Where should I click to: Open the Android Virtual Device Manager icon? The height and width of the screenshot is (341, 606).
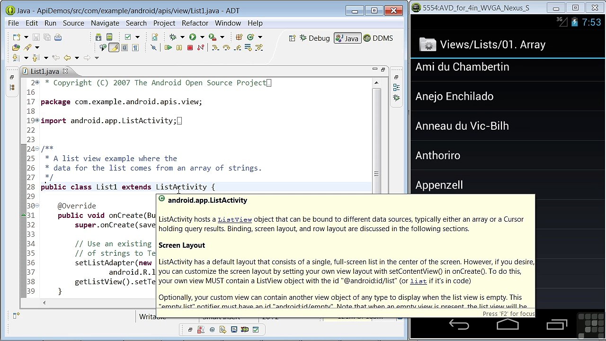109,37
